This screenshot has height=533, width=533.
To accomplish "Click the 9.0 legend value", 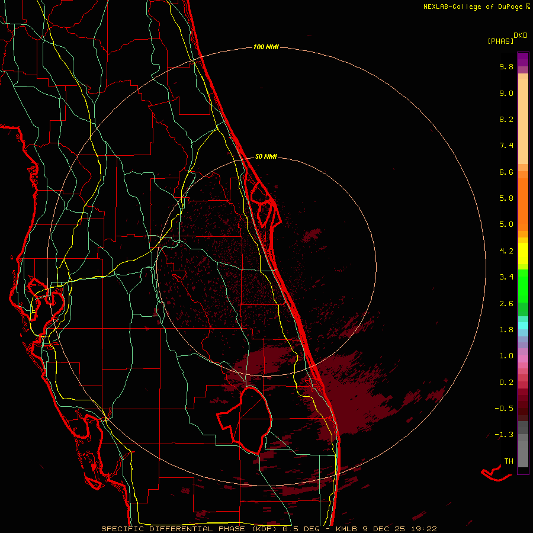I will 506,93.
